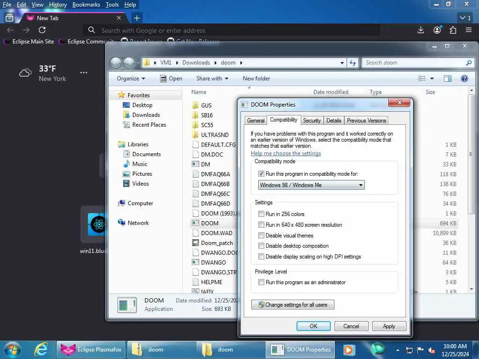Screen dimensions: 479x359
Task: Click the browser address search bar
Action: 232,30
